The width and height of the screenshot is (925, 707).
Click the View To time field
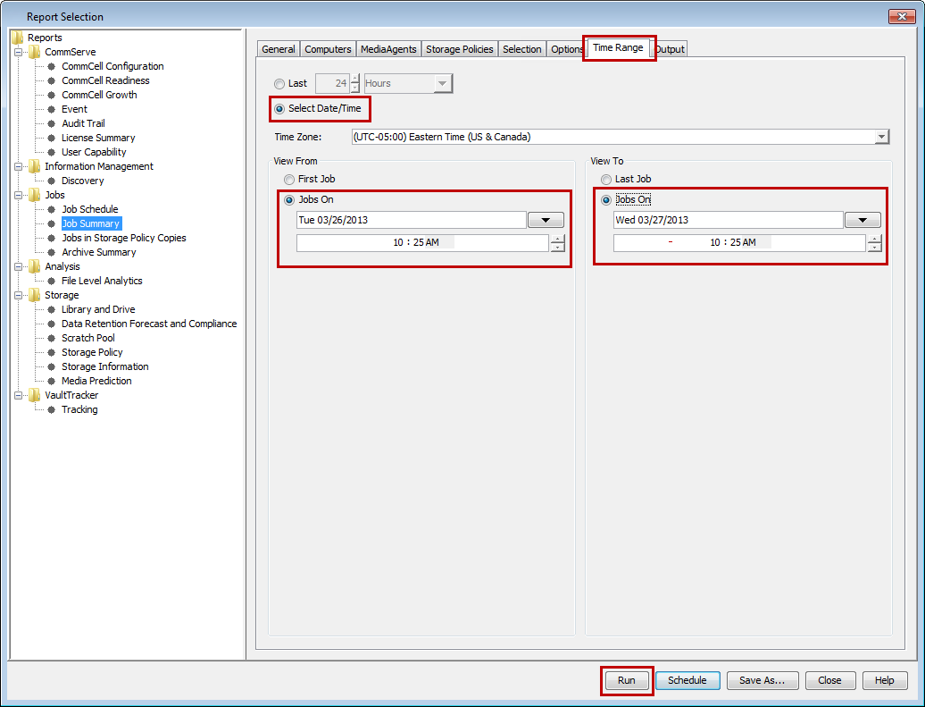pos(740,243)
